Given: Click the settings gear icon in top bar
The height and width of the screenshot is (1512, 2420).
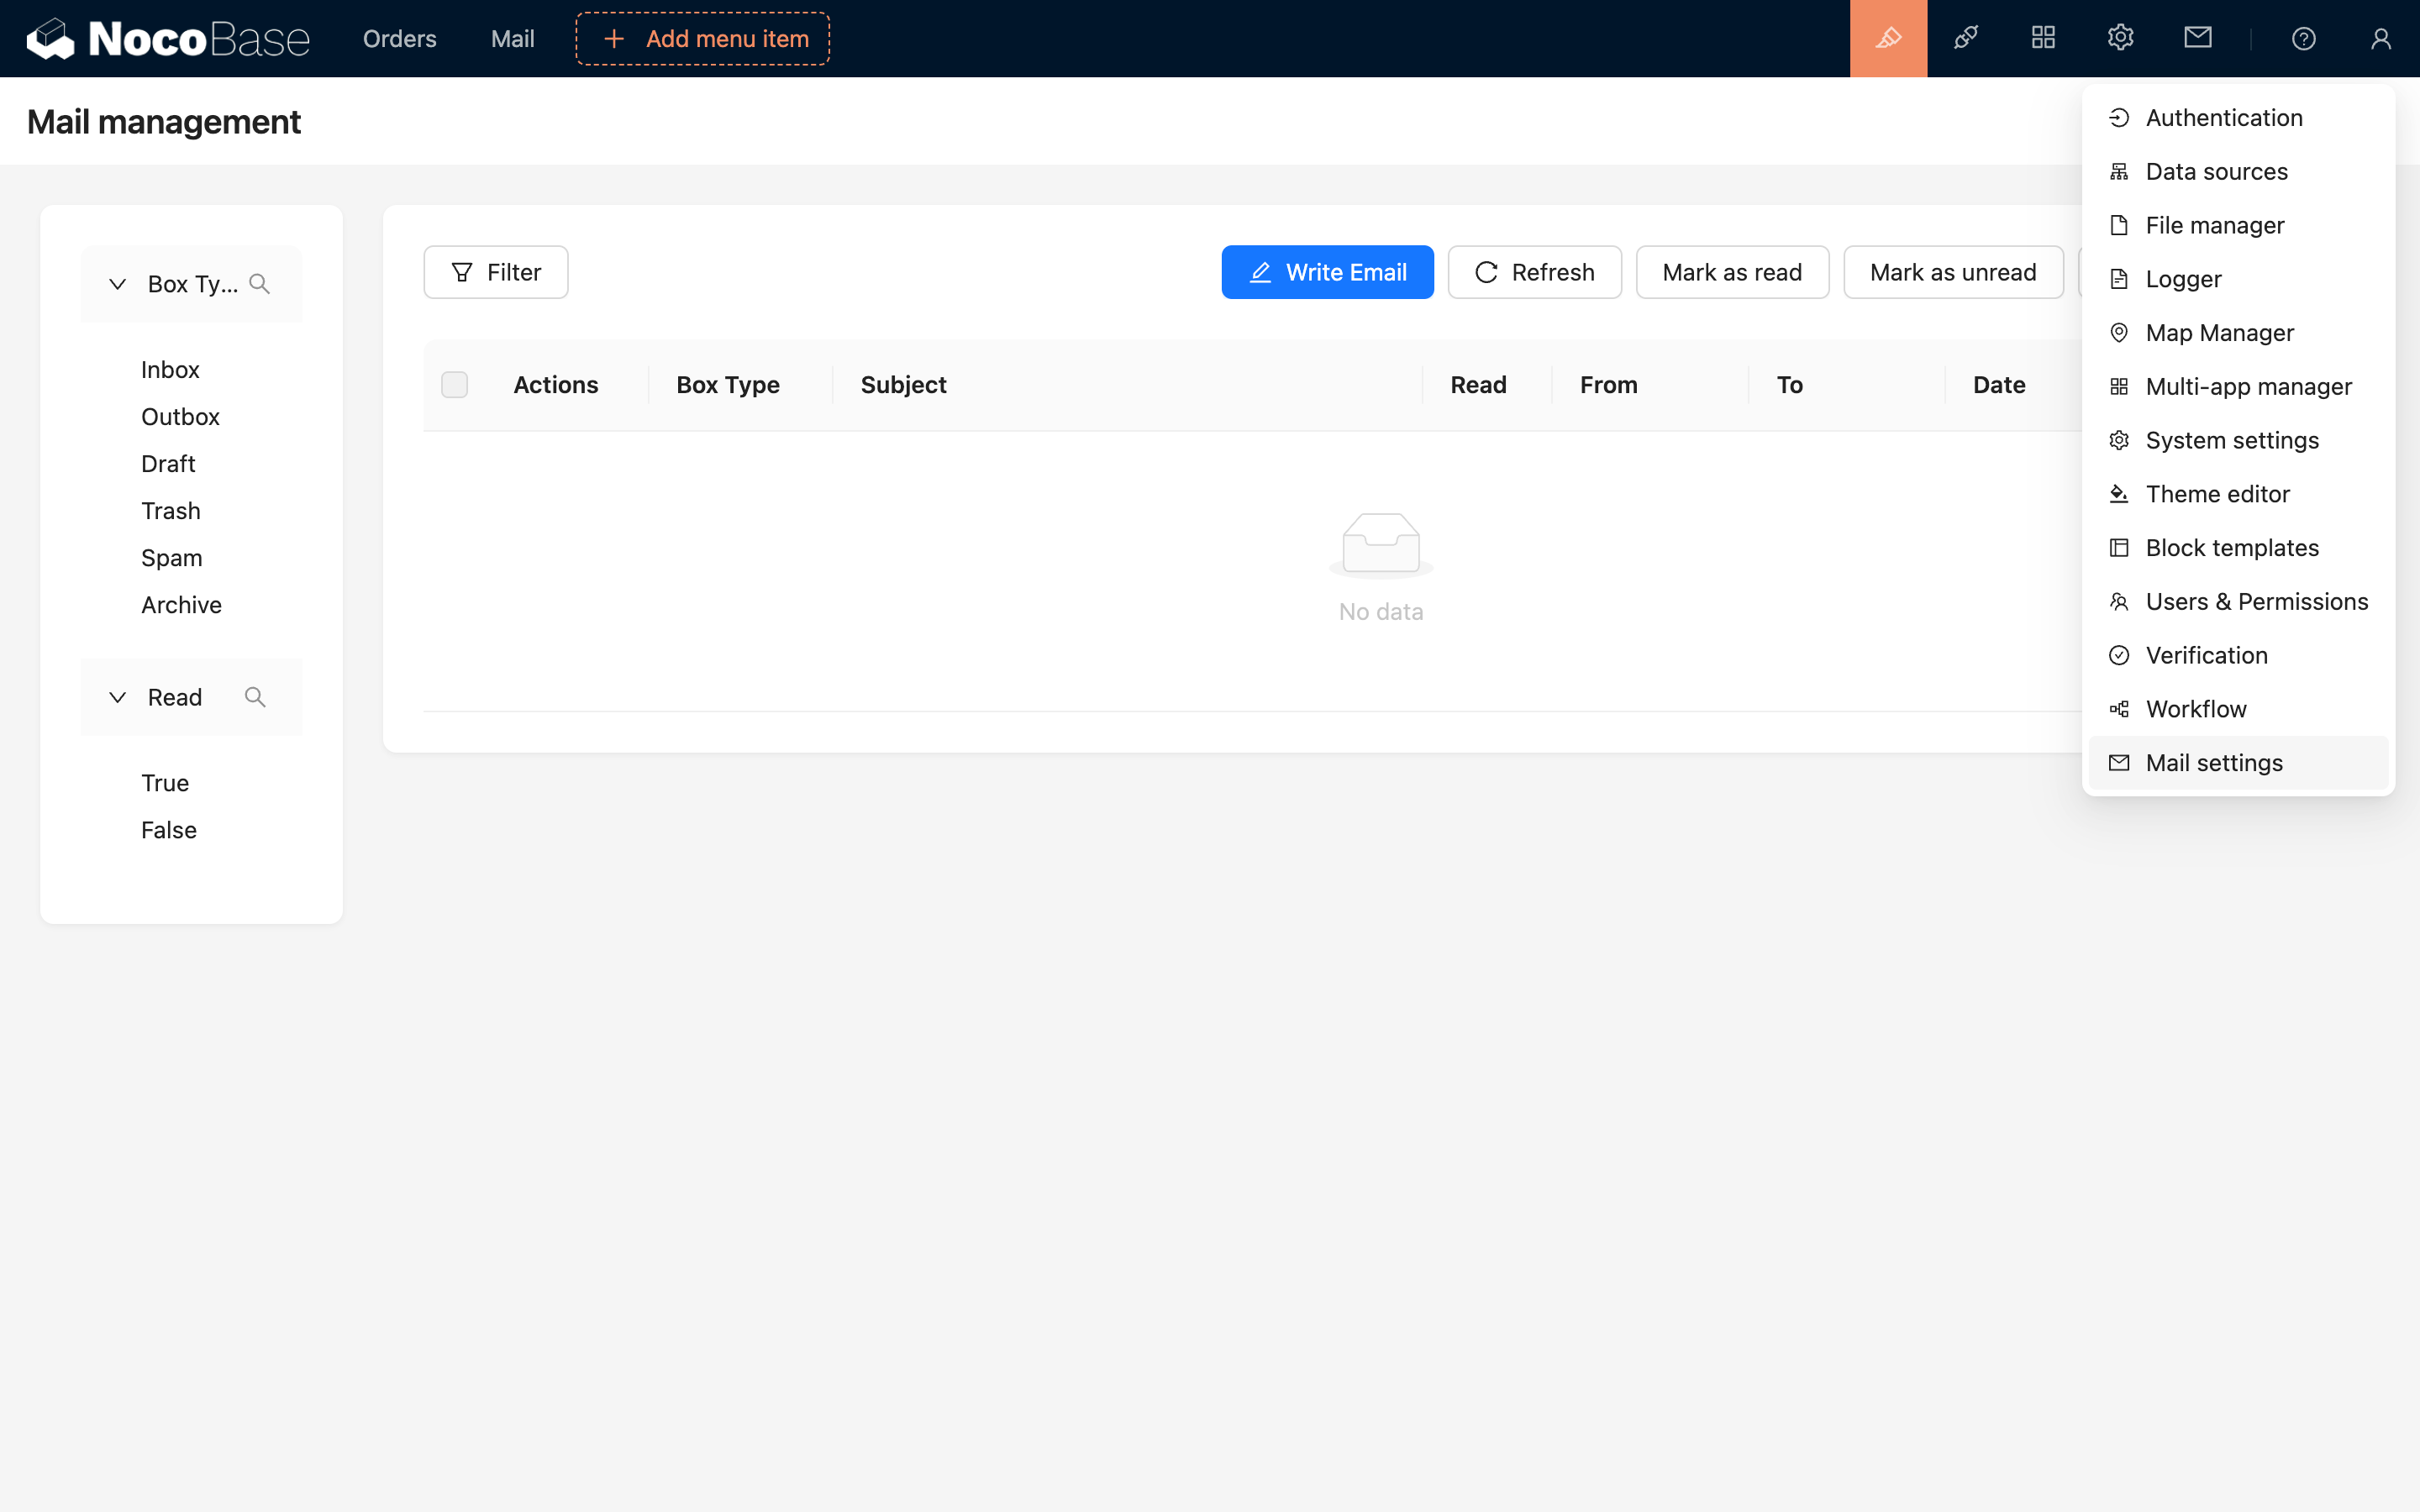Looking at the screenshot, I should pos(2120,38).
